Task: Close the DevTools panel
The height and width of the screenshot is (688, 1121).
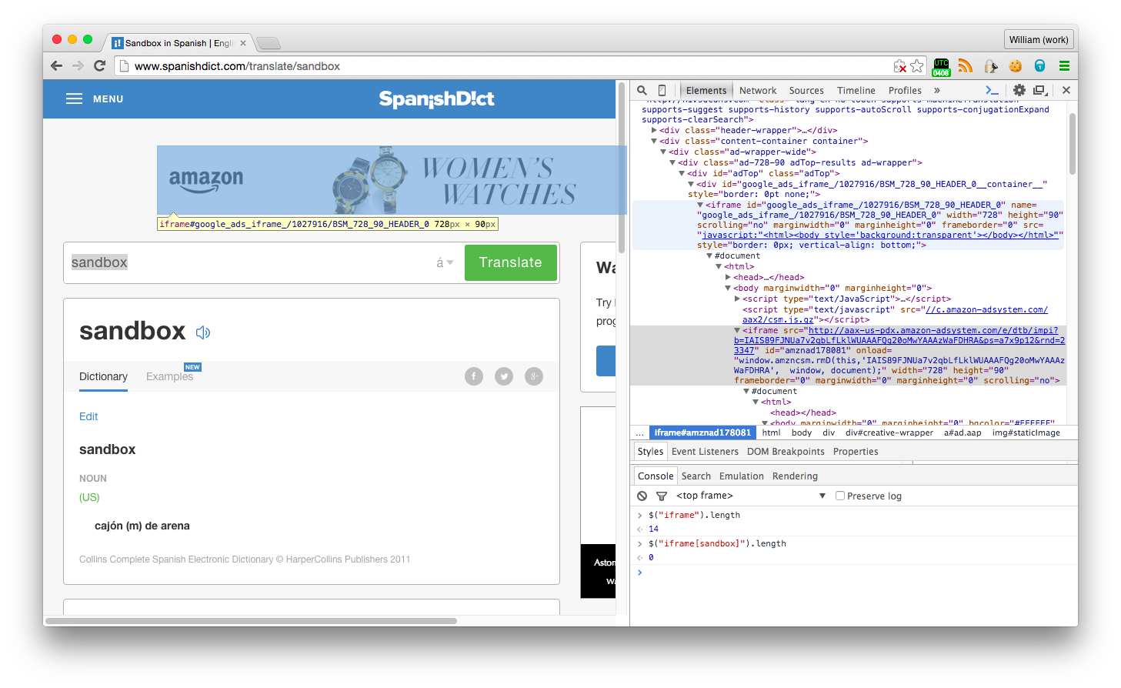Action: click(x=1066, y=90)
